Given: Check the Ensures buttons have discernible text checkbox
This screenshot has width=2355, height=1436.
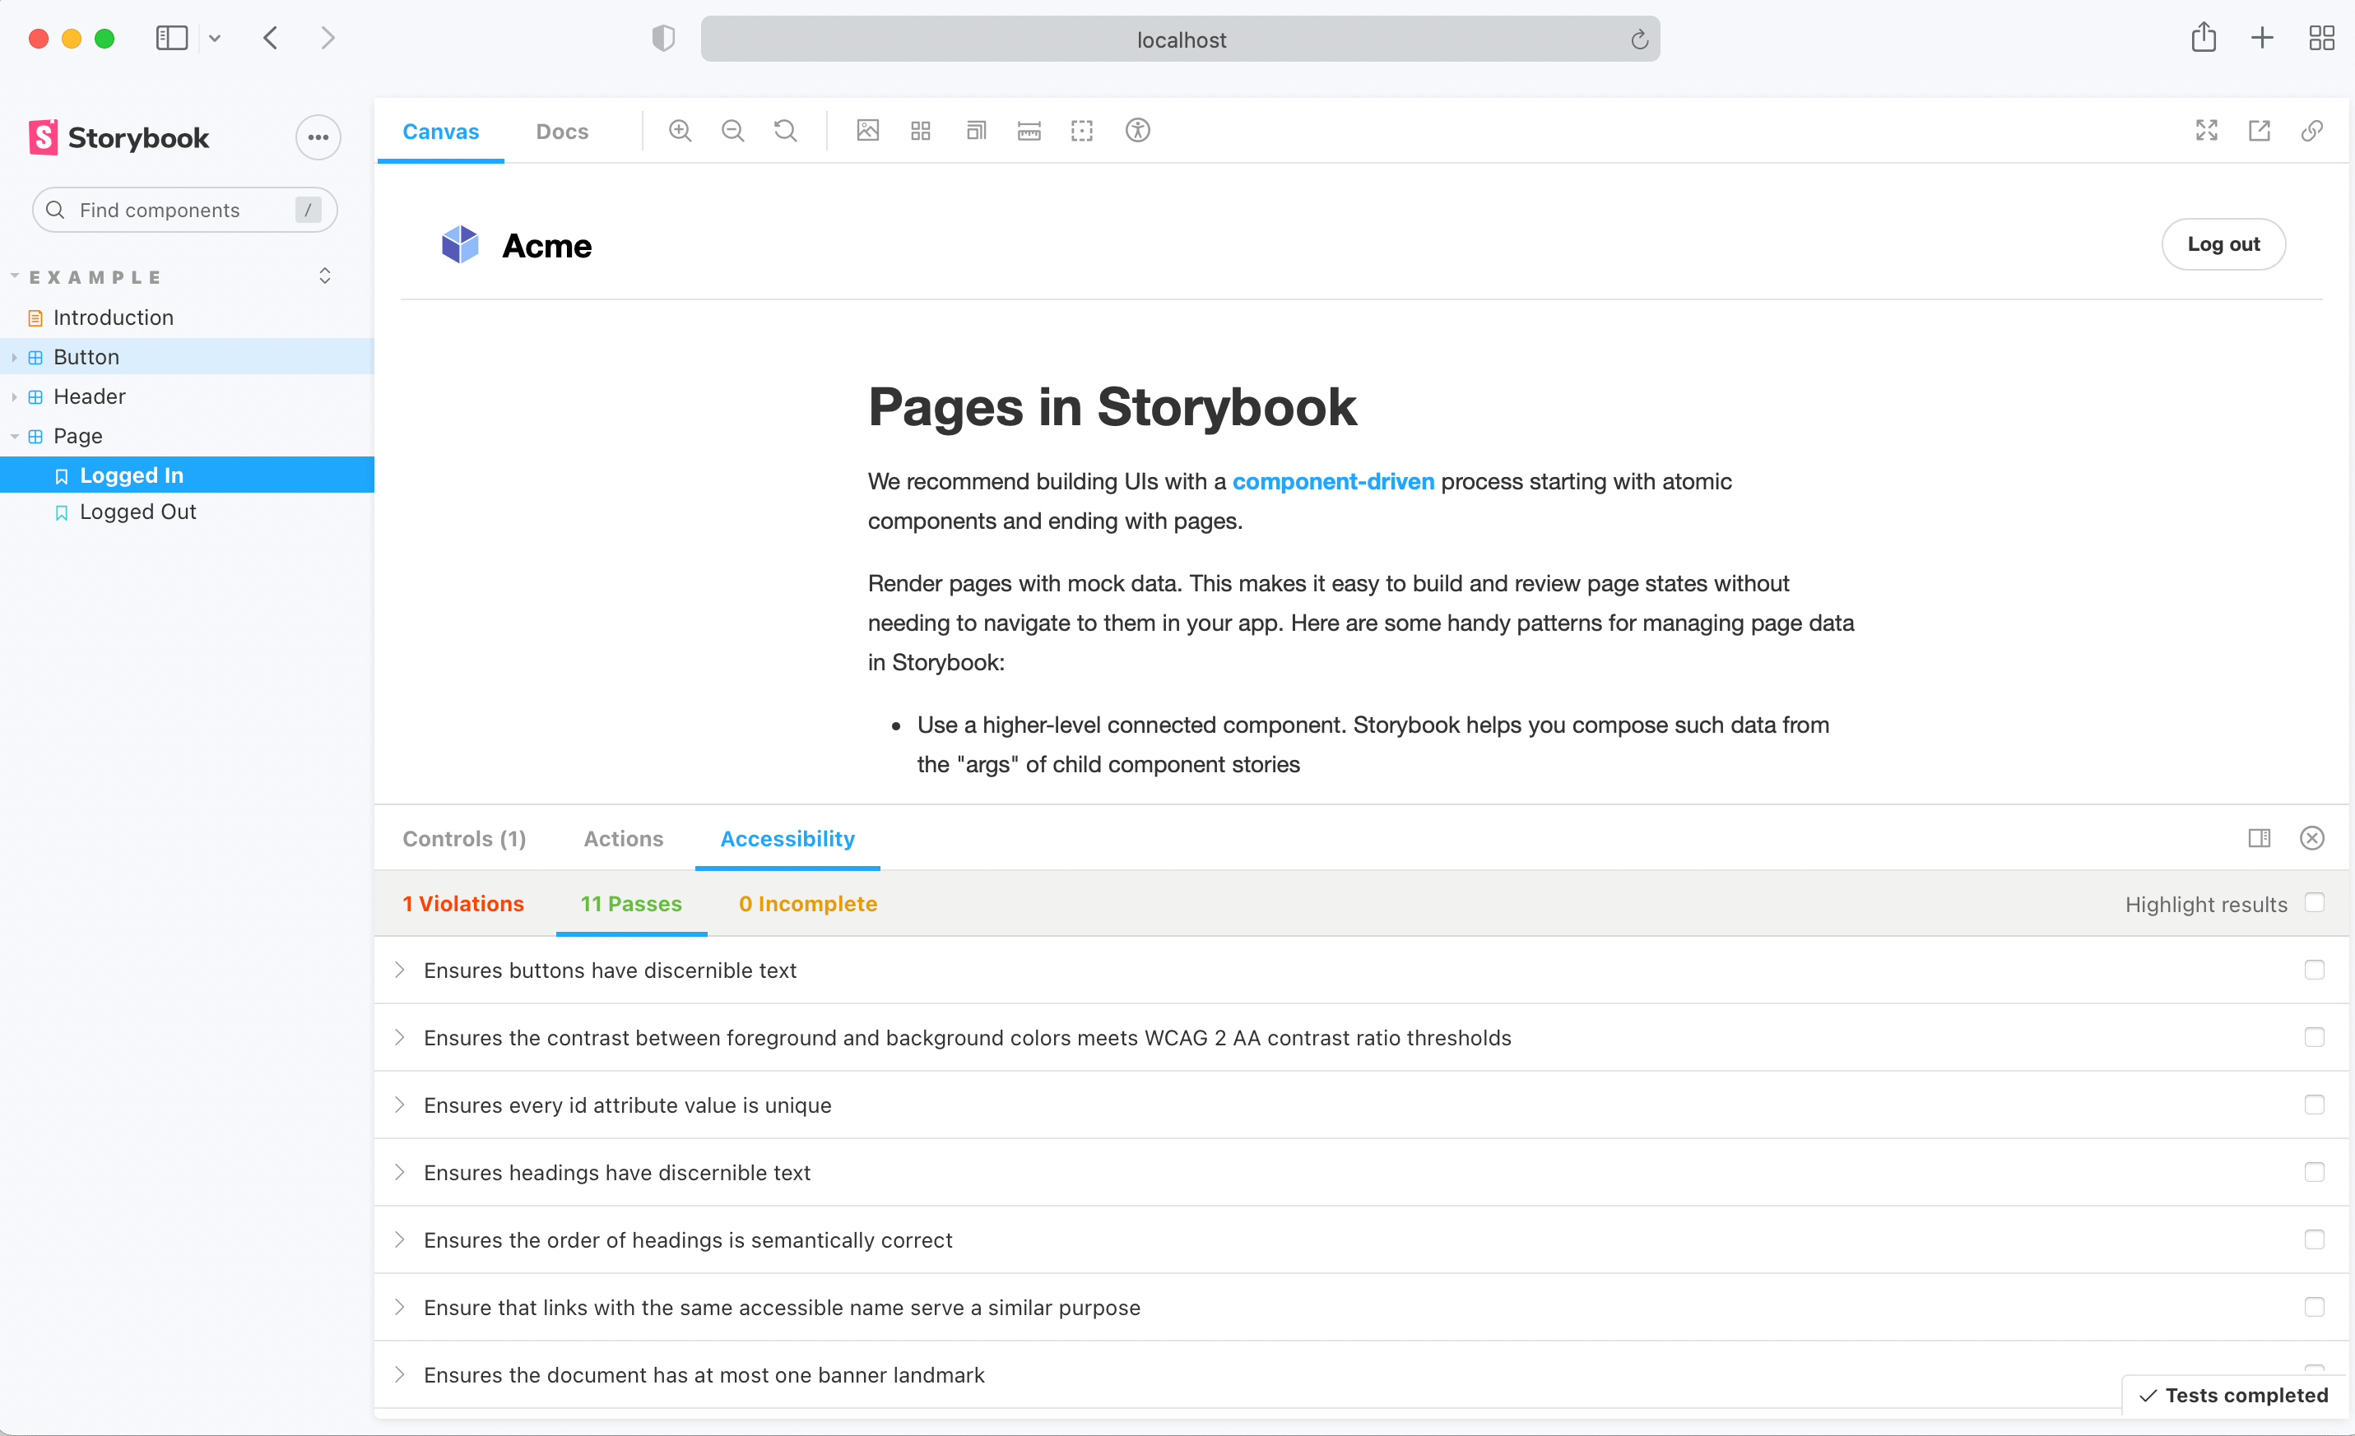Looking at the screenshot, I should click(x=2315, y=969).
